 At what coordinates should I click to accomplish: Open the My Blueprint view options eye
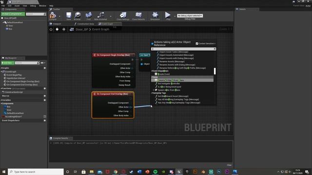42,63
